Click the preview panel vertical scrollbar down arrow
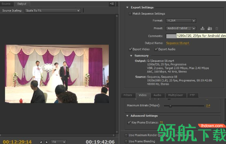The height and width of the screenshot is (144, 226). 117,132
